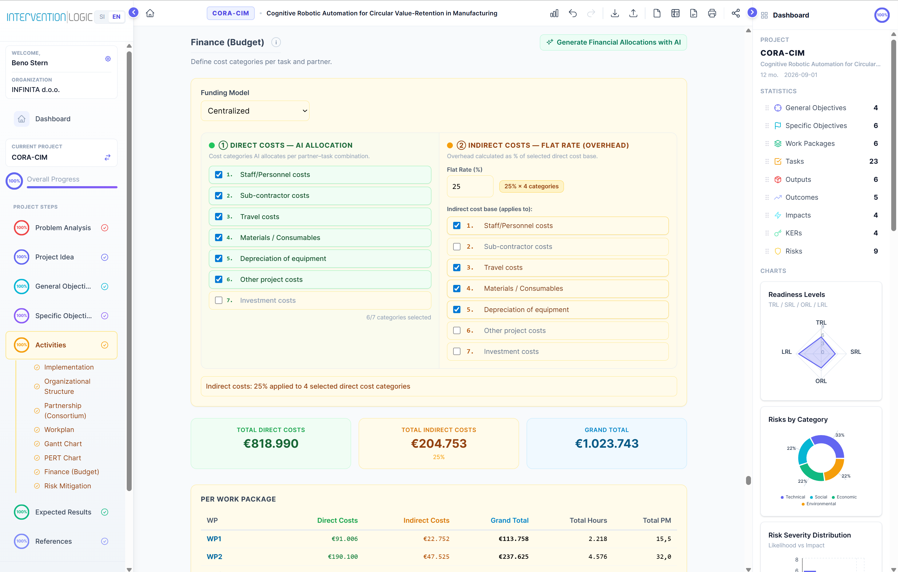
Task: Click the KERs key icon
Action: [777, 233]
